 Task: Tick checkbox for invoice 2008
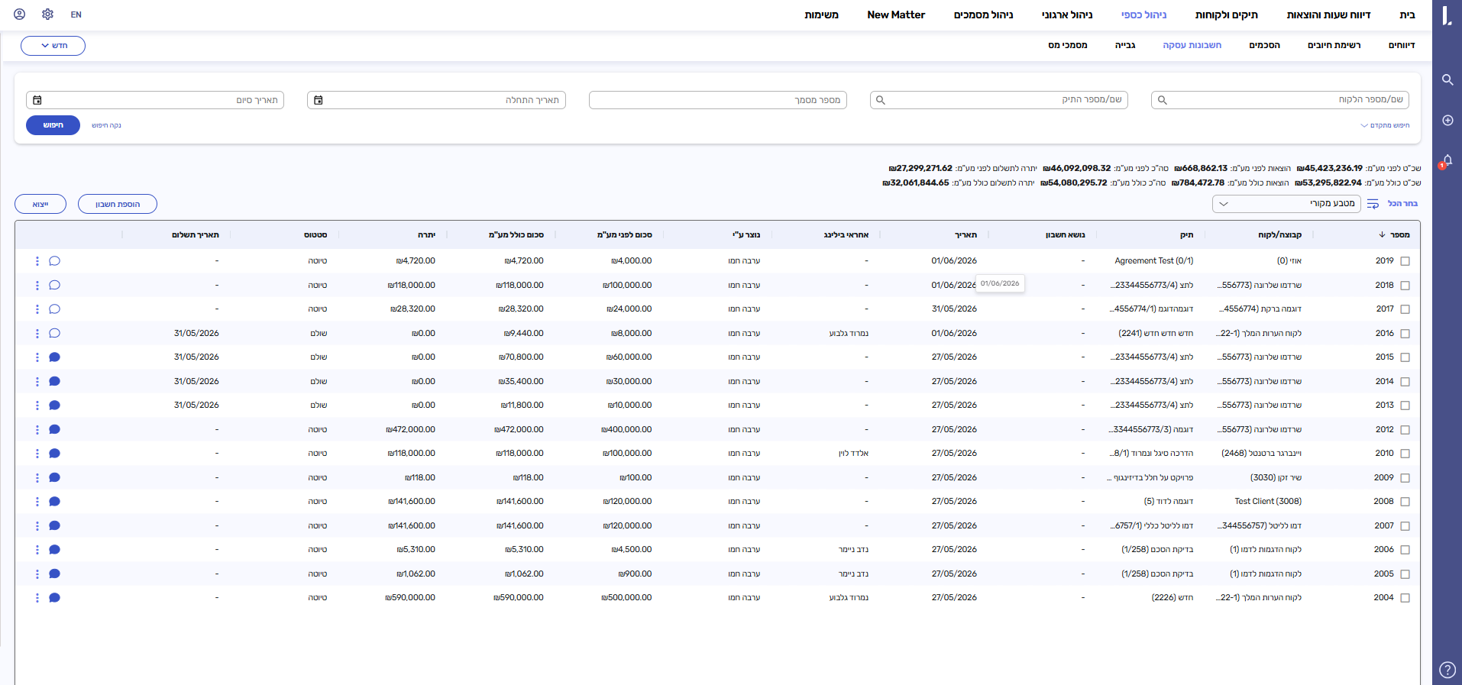tap(1405, 502)
